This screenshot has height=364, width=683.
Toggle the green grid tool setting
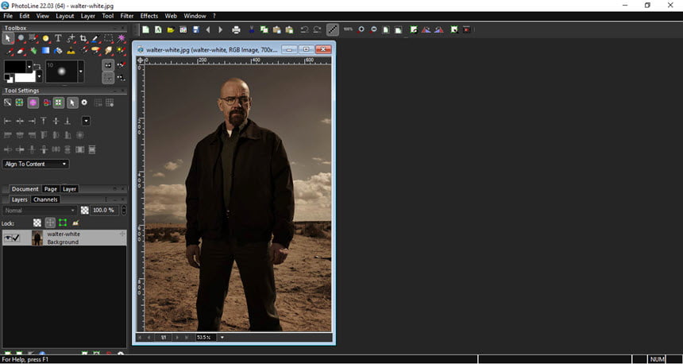pyautogui.click(x=58, y=103)
